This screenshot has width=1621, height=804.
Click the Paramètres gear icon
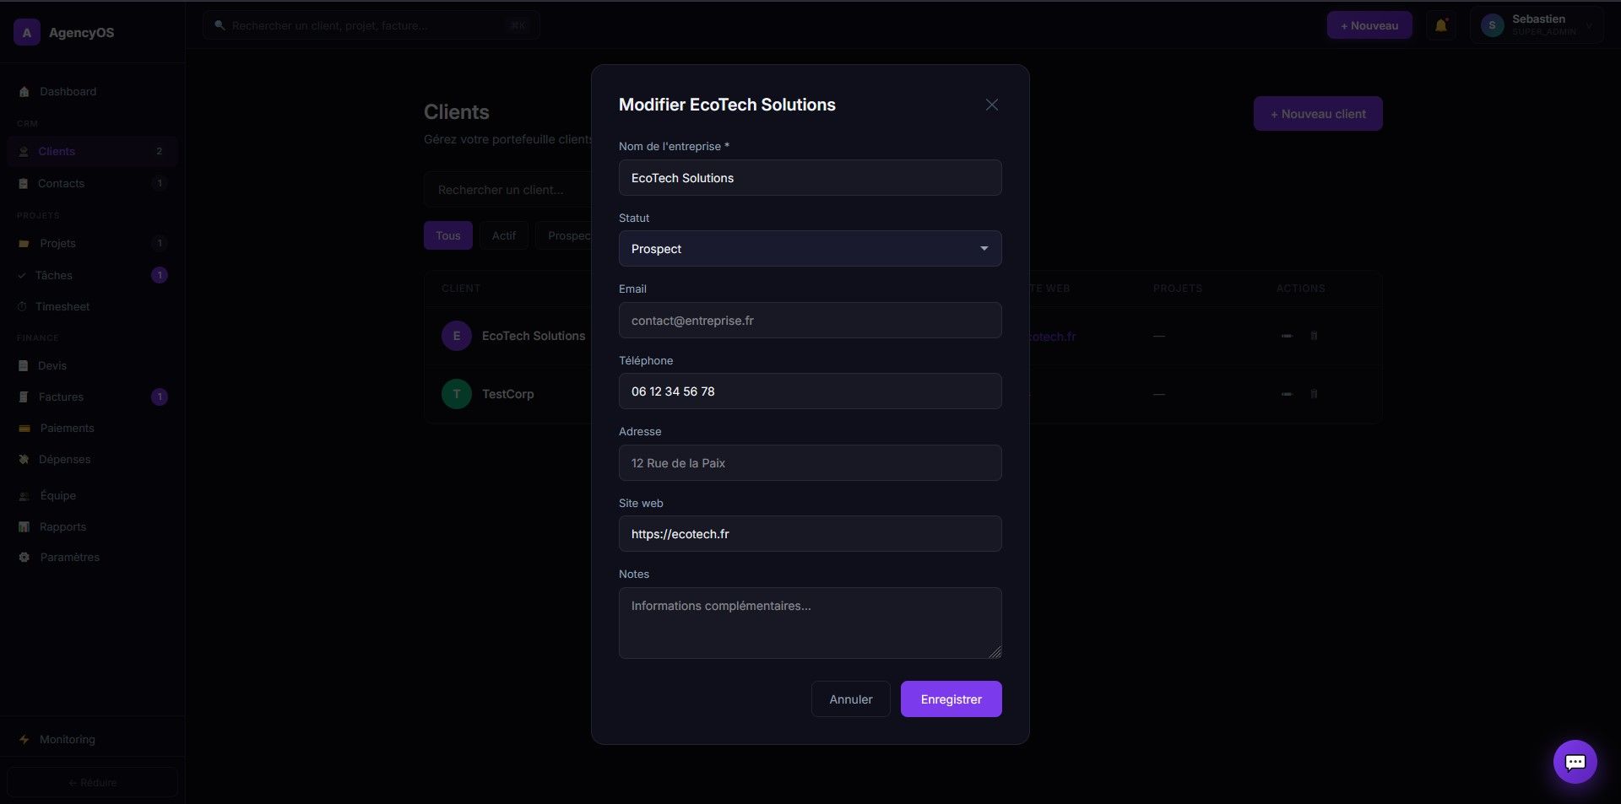coord(24,558)
